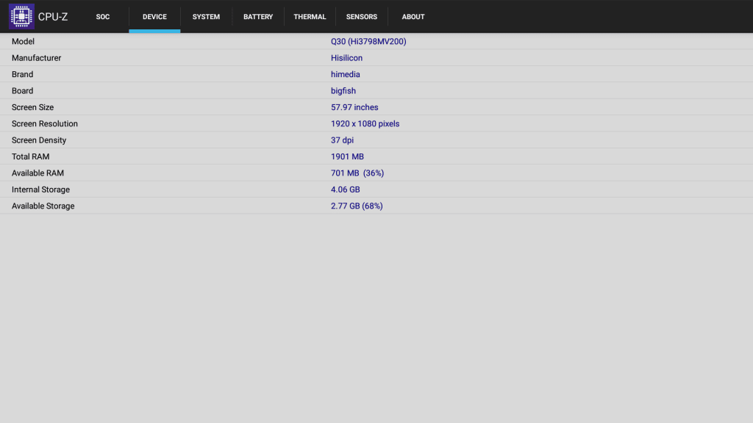753x423 pixels.
Task: Select the Model row value Q30
Action: point(368,42)
